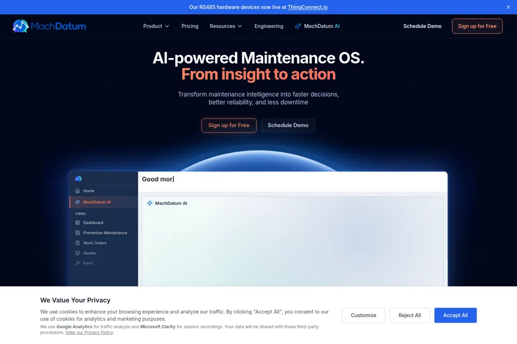Image resolution: width=517 pixels, height=344 pixels.
Task: Click the hero Sign up for Free button
Action: 229,125
